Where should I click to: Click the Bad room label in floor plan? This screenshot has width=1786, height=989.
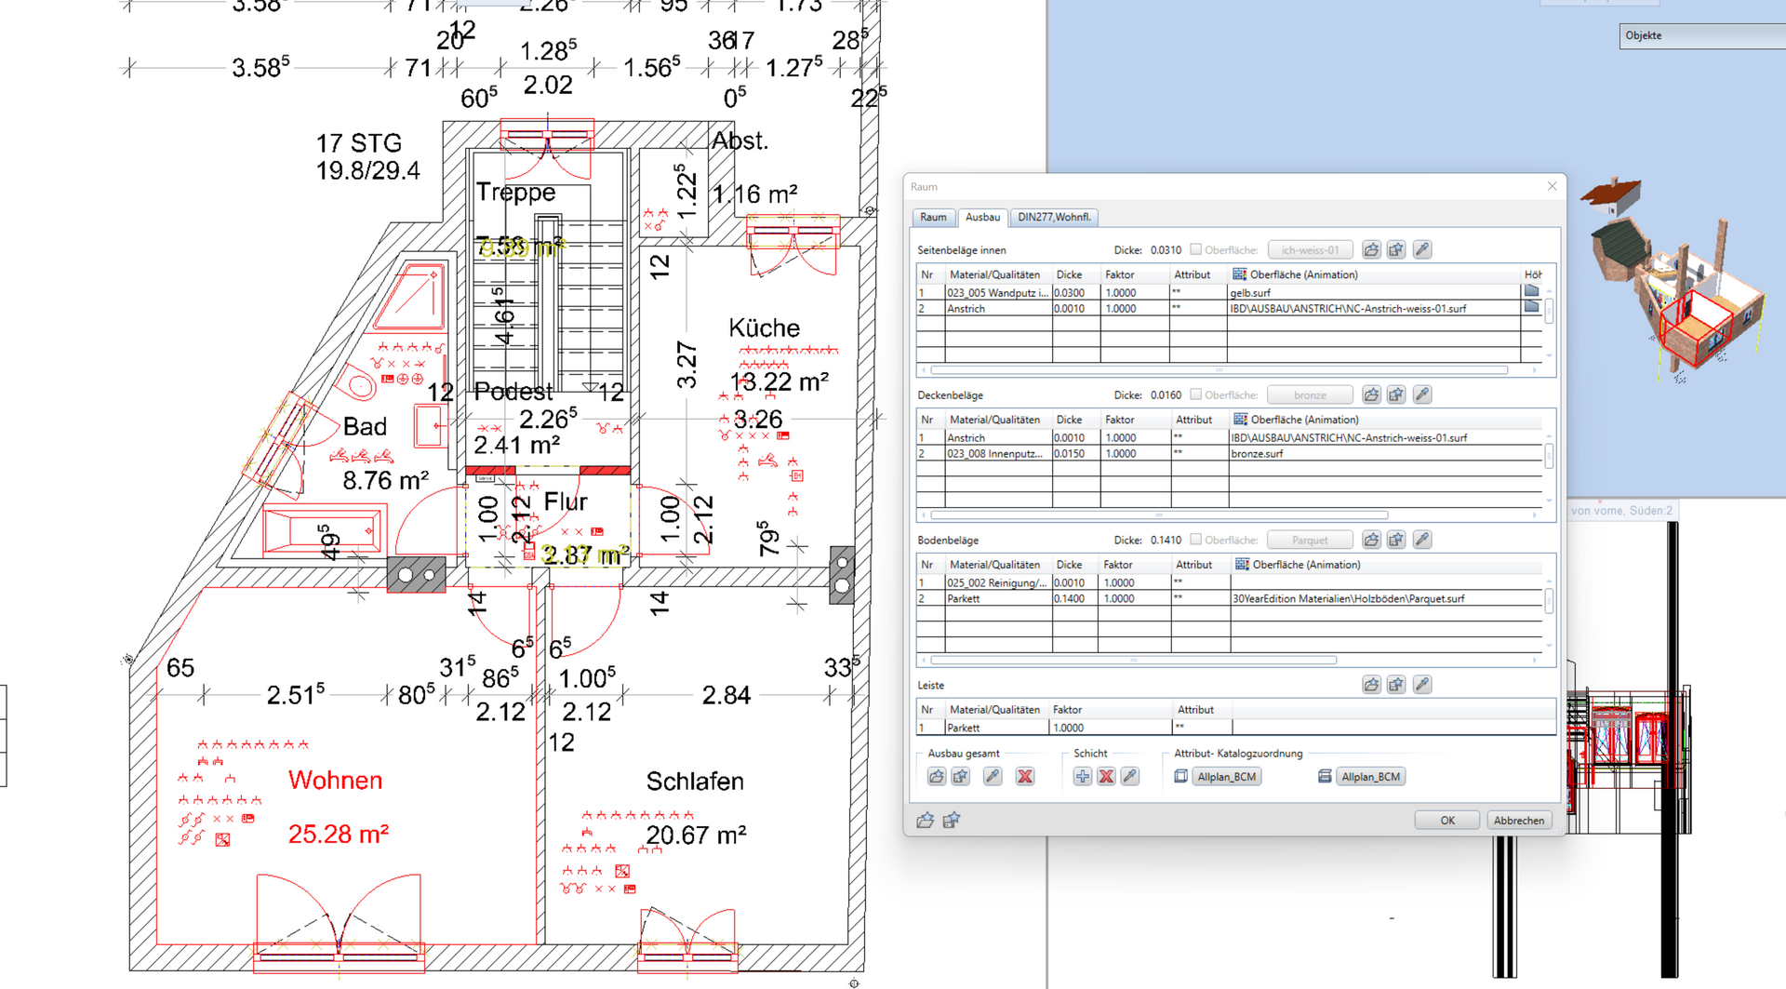365,426
